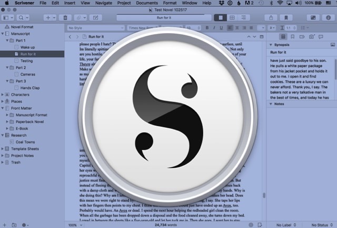
Task: Collapse the Part 2 folder triangle
Action: click(7, 68)
